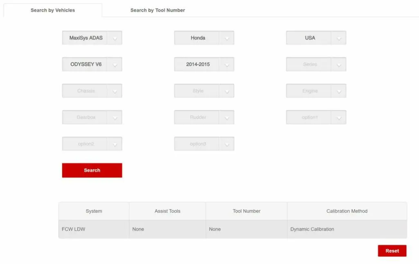419x264 pixels.
Task: Click the Engine dropdown arrow
Action: coord(339,91)
